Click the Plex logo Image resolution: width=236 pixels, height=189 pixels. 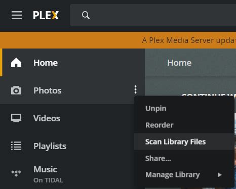(x=46, y=15)
